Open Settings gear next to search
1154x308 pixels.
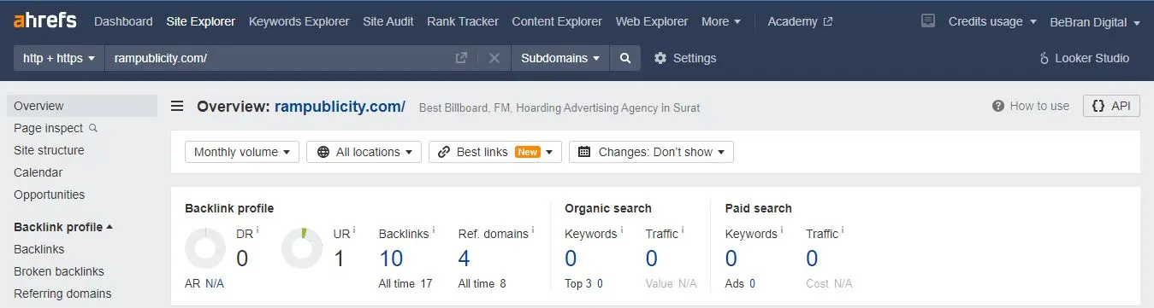[685, 58]
